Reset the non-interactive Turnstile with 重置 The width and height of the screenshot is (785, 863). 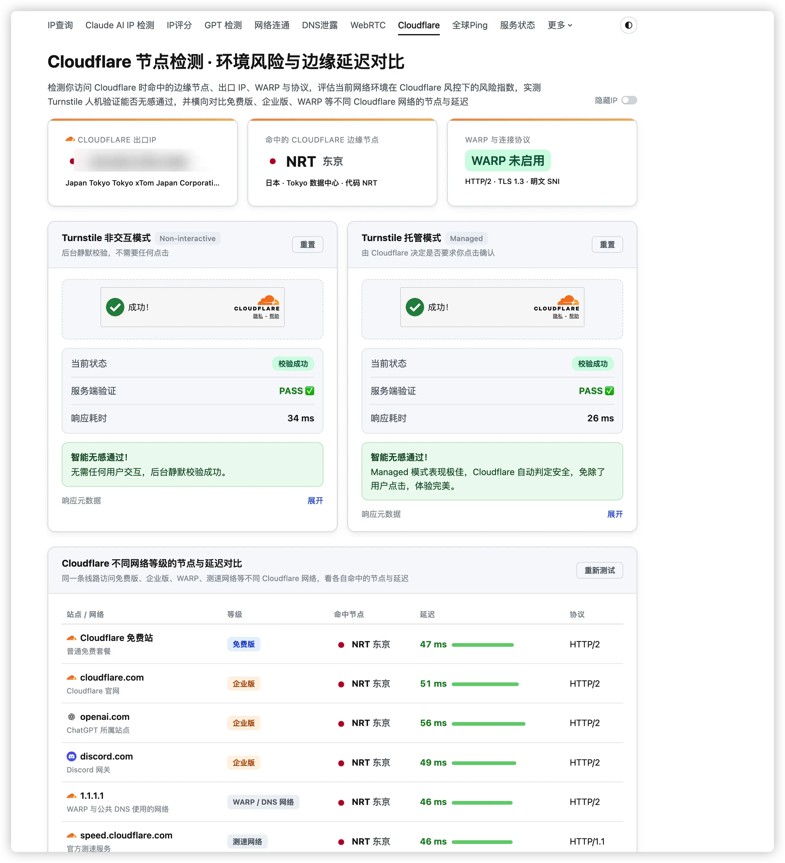click(307, 244)
